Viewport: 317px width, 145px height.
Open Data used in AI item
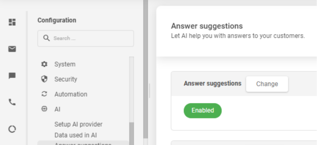76,135
